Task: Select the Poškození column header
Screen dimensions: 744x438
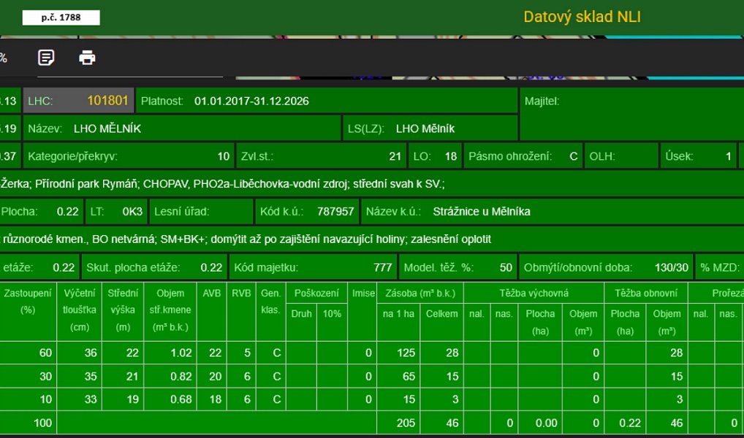Action: (316, 293)
